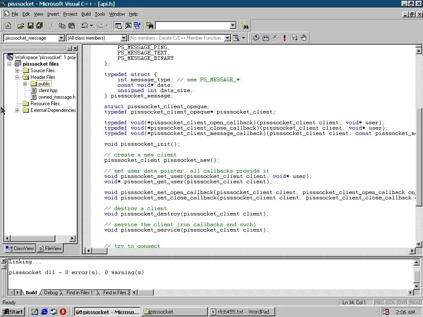Click the Copy icon in toolbar
Viewport: 423px width, 317px height.
[62, 26]
